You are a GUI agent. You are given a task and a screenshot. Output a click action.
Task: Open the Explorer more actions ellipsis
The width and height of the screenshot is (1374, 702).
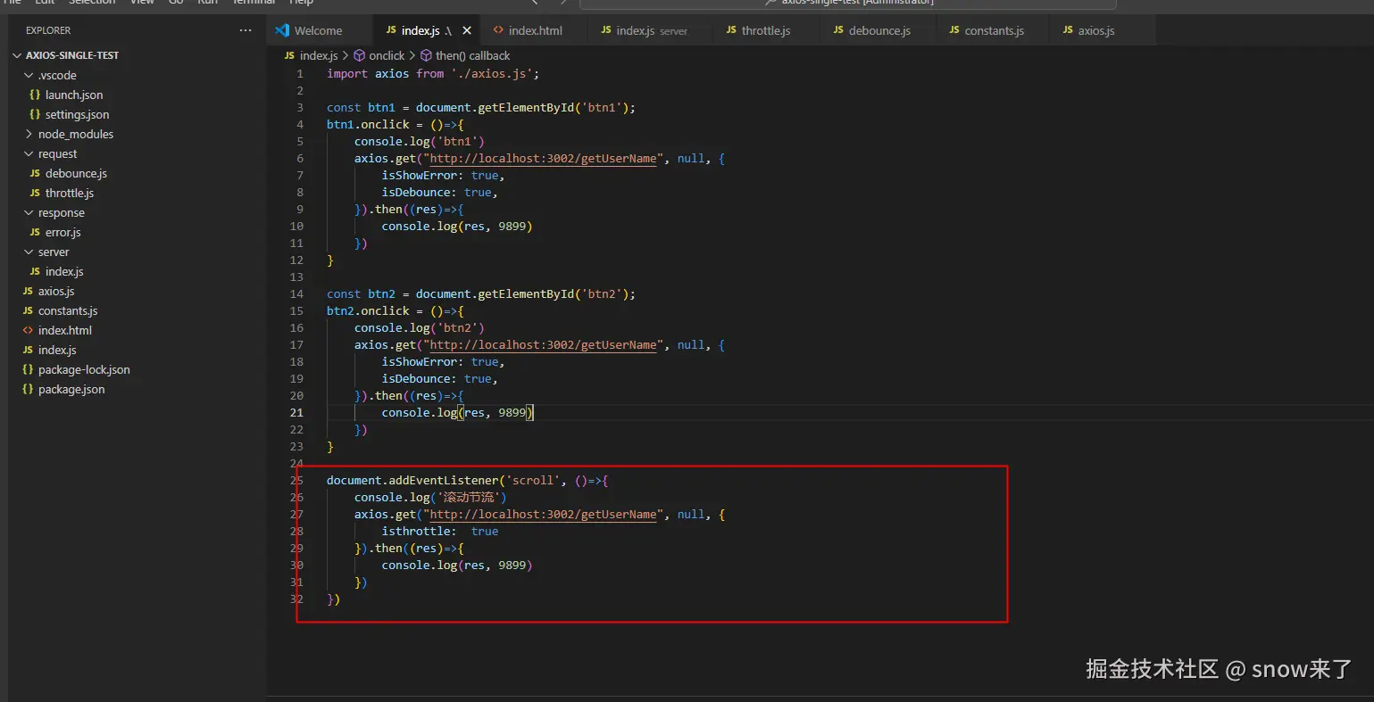click(x=246, y=30)
